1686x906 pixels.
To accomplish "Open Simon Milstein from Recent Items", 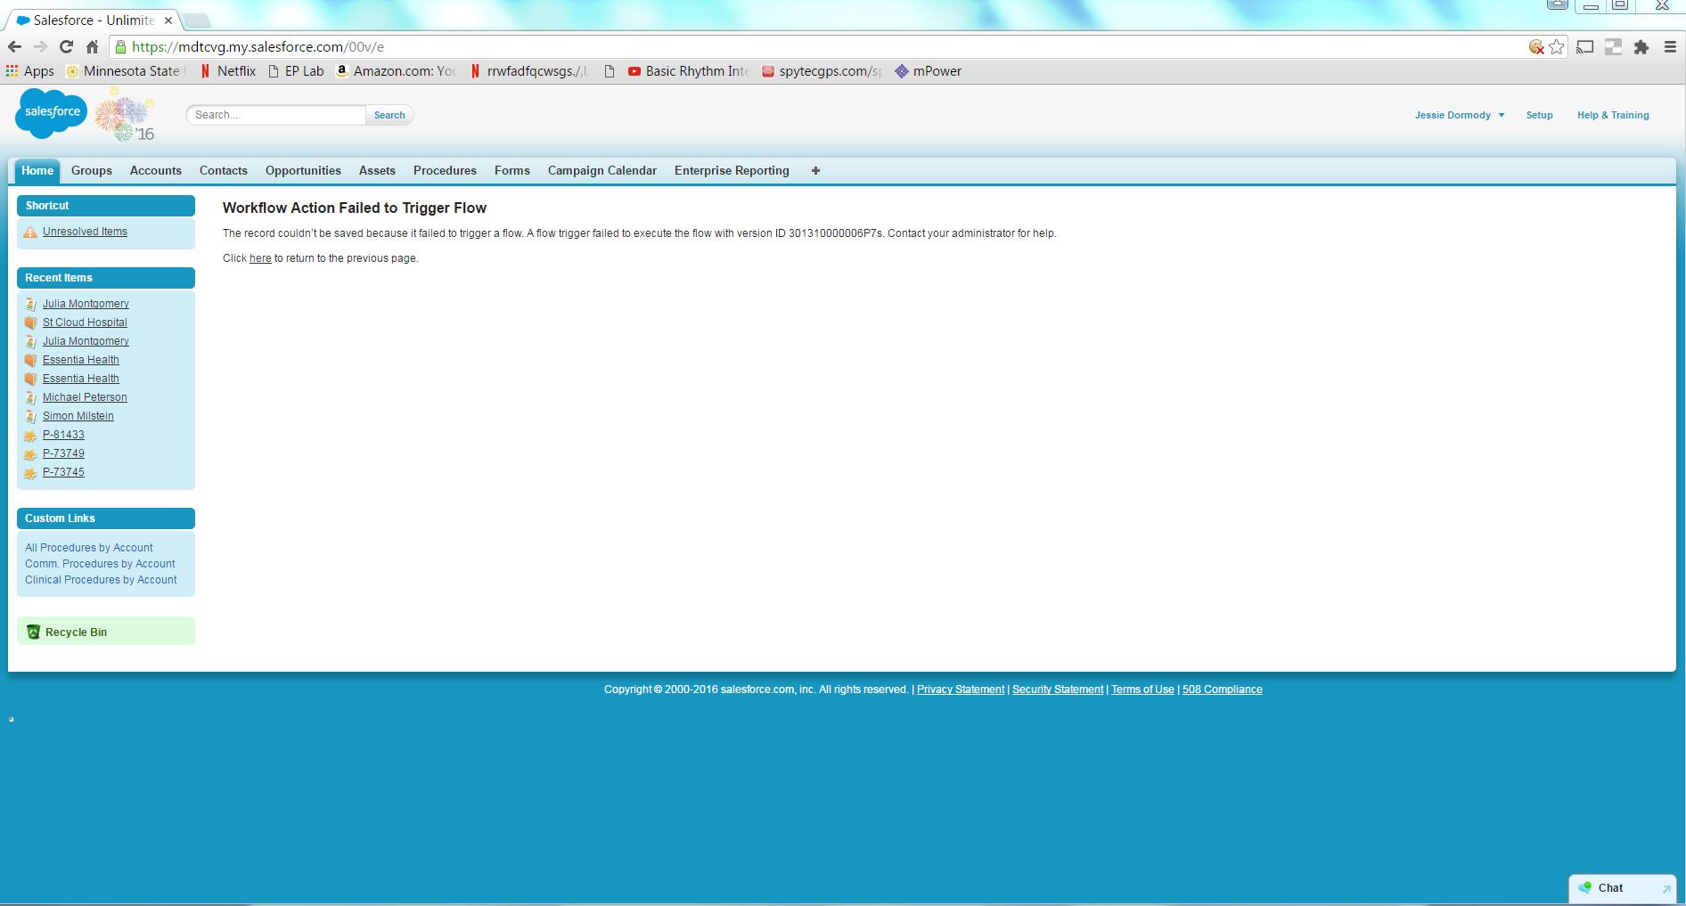I will (x=78, y=416).
